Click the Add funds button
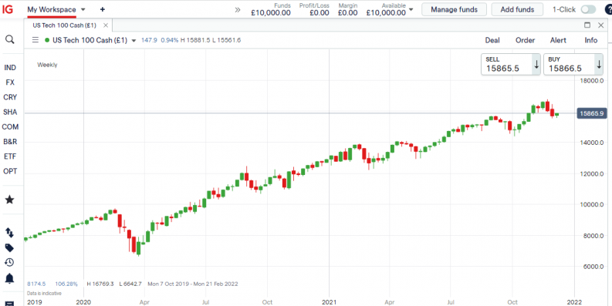 tap(517, 10)
